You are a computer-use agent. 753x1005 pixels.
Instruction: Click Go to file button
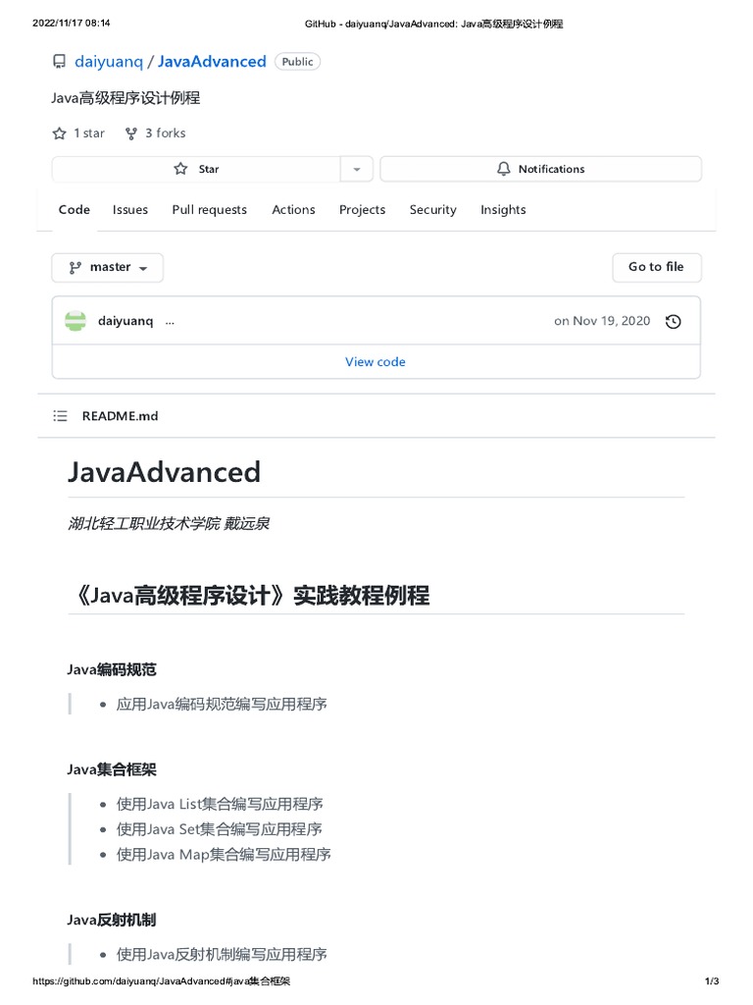point(657,267)
